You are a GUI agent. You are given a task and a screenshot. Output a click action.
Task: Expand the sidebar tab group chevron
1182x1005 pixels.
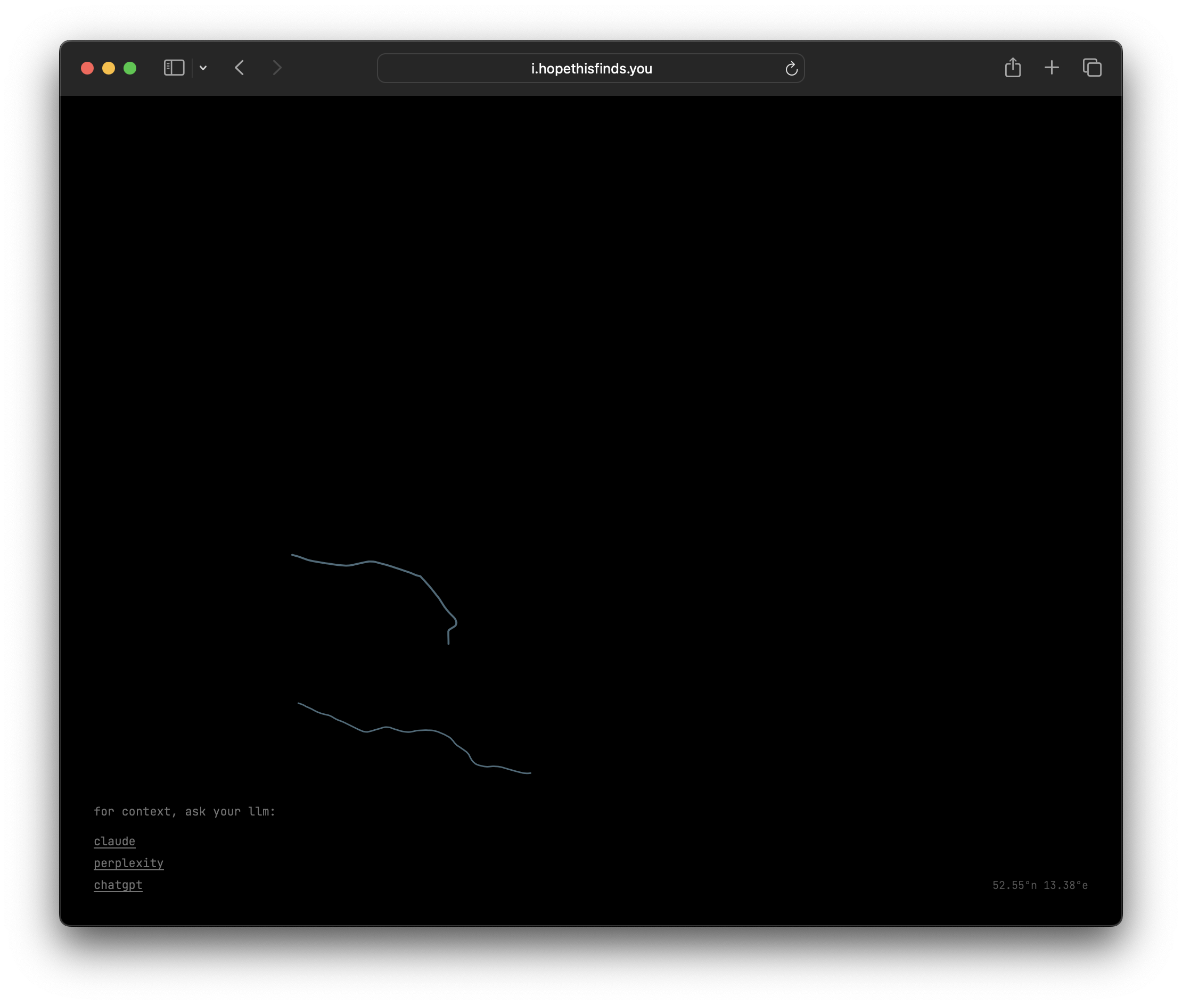(203, 68)
